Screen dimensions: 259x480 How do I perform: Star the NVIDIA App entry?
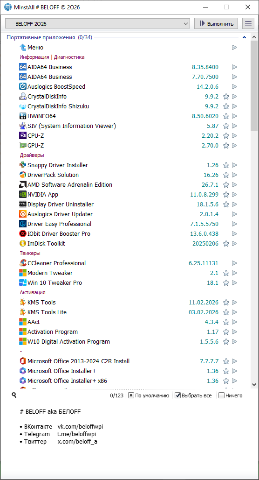(x=226, y=194)
